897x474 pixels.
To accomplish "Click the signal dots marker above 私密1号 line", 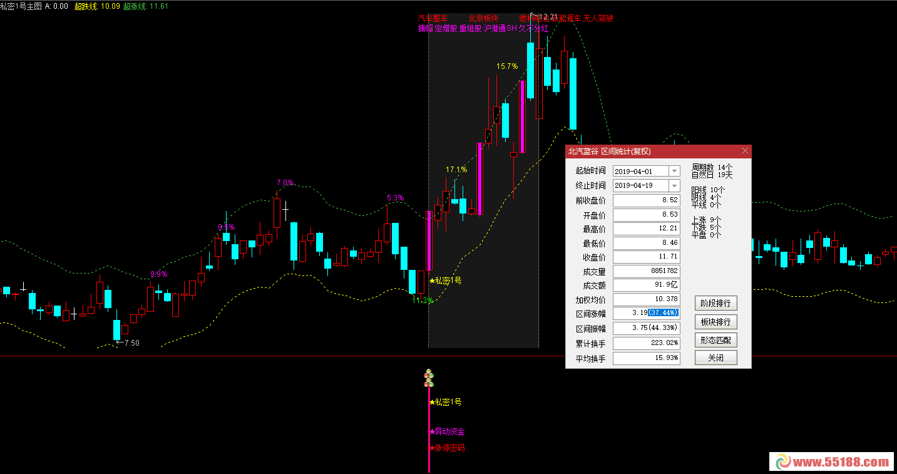I will coord(429,378).
